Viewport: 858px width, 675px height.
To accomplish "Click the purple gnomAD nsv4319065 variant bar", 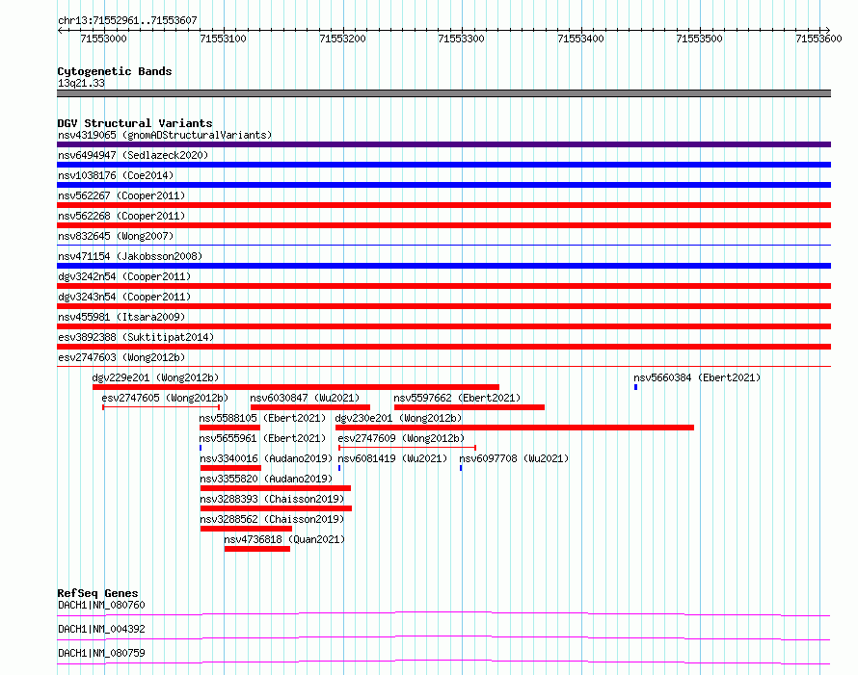I will (443, 144).
